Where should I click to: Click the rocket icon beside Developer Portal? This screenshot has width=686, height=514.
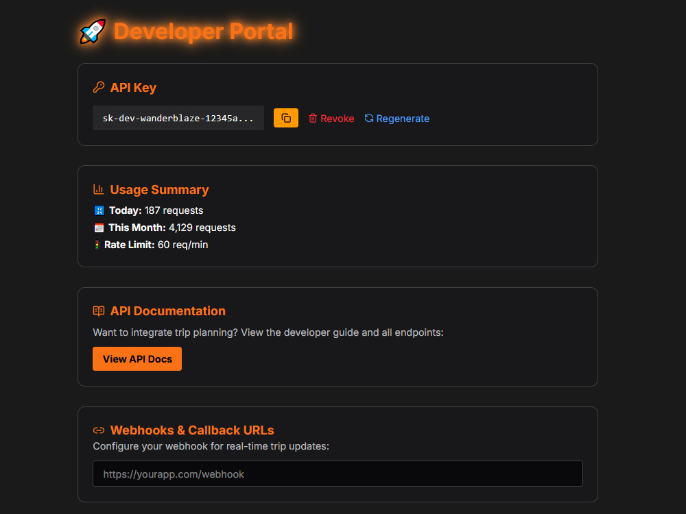tap(93, 32)
